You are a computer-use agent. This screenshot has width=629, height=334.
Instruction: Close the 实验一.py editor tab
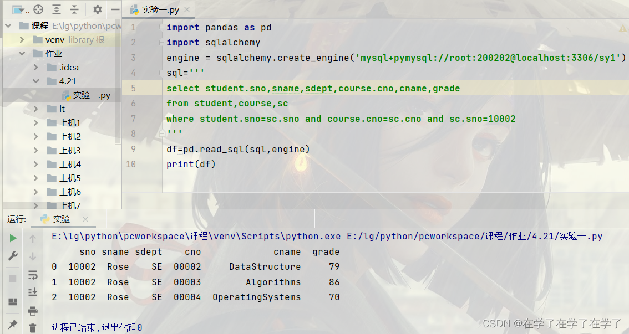187,9
